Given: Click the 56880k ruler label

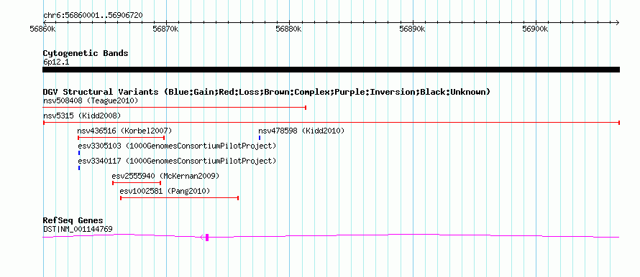Looking at the screenshot, I should (x=289, y=29).
